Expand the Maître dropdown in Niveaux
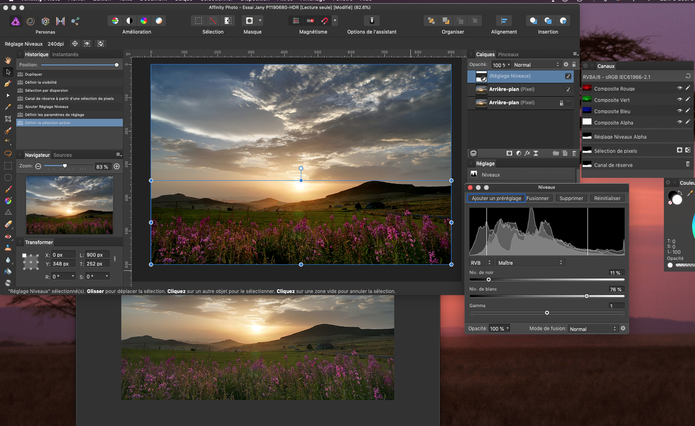695x426 pixels. (530, 263)
